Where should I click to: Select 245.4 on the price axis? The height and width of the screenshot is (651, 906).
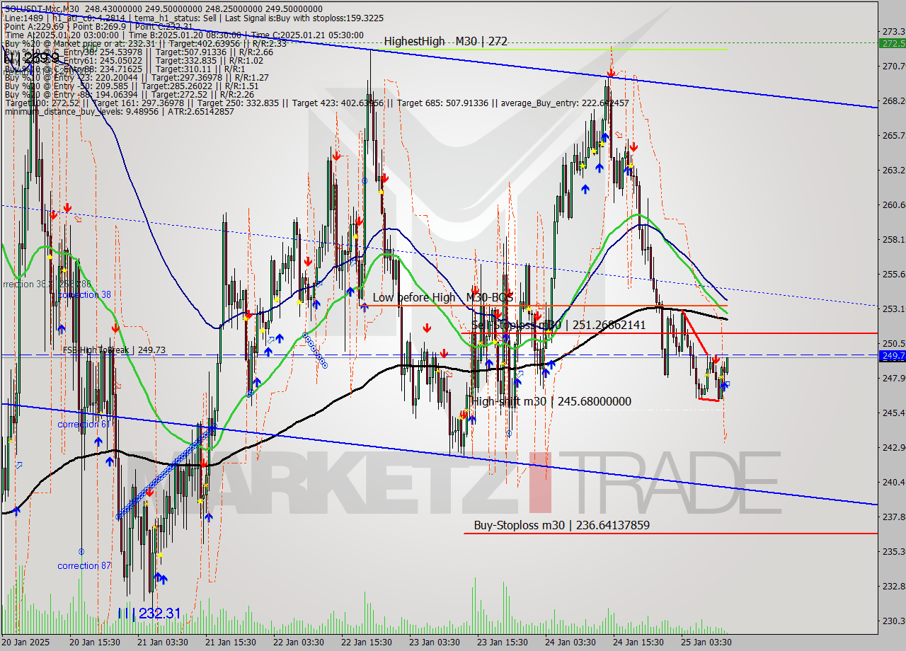pyautogui.click(x=894, y=413)
